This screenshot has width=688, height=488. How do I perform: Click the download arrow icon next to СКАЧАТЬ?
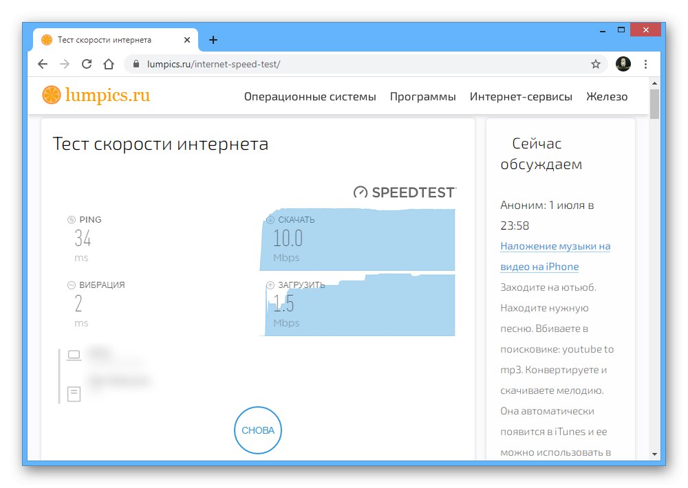269,219
